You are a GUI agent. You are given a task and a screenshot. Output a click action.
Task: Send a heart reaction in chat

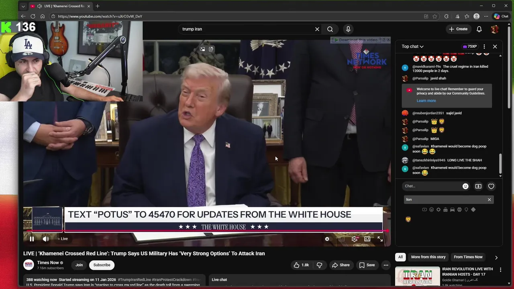pos(491,186)
